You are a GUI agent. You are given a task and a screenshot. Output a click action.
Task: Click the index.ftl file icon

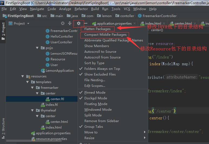43,105
